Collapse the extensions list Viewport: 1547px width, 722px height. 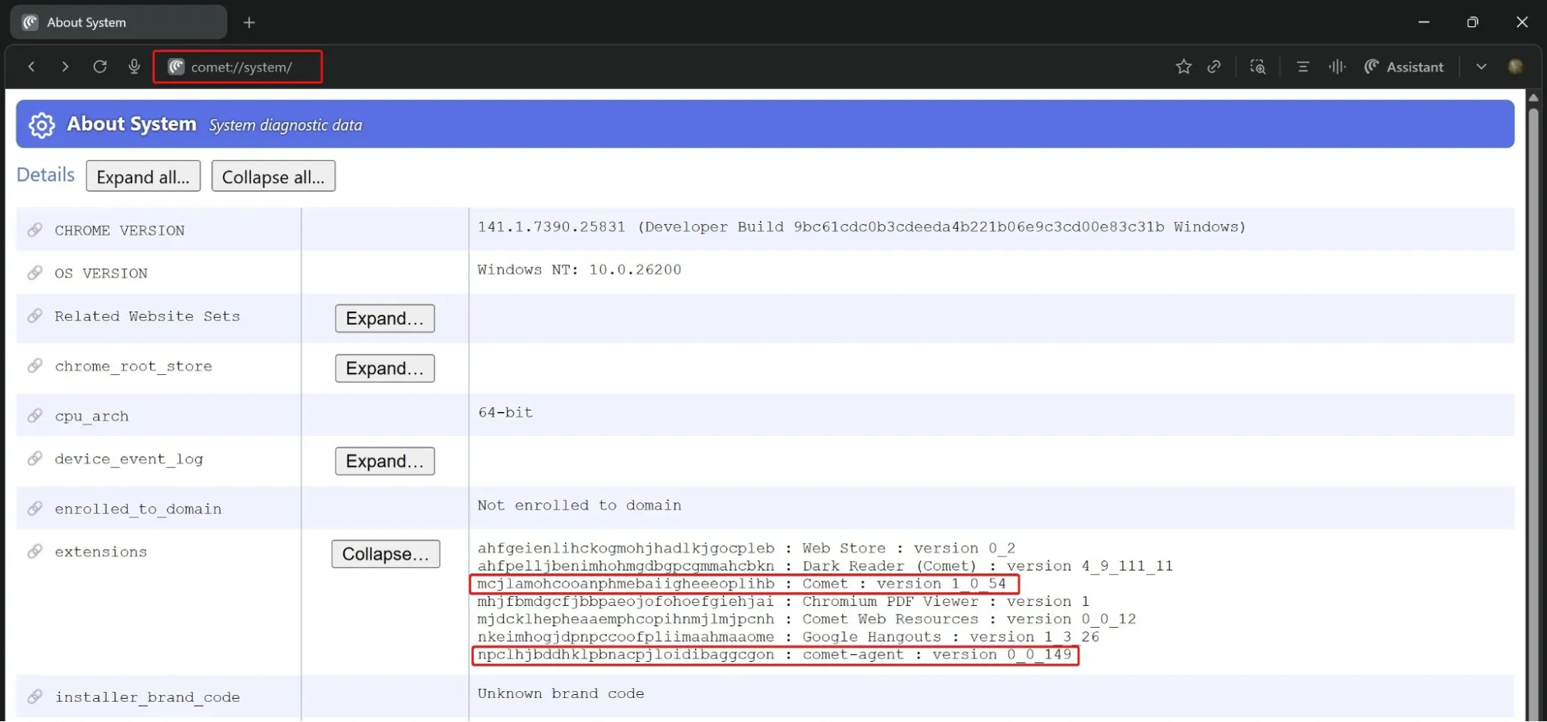tap(385, 554)
